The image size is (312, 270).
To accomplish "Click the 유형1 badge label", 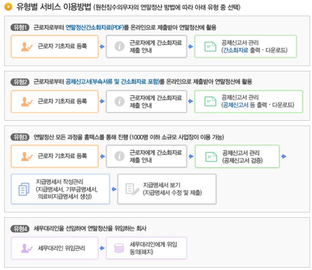I will click(x=20, y=27).
